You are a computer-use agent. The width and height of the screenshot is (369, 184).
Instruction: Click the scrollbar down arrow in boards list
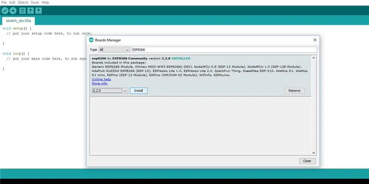click(314, 153)
